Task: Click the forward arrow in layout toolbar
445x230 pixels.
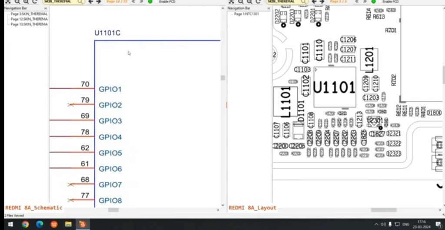Action: (322, 2)
